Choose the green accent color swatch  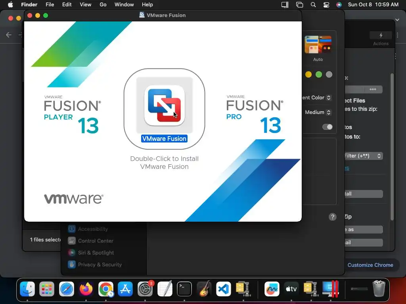point(319,74)
